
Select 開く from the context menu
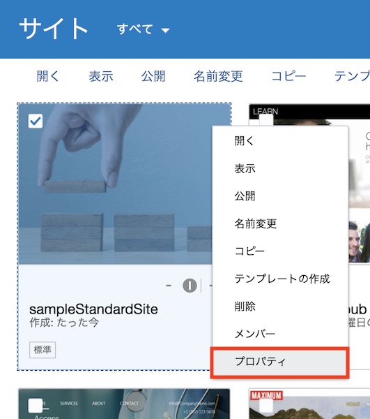click(280, 141)
